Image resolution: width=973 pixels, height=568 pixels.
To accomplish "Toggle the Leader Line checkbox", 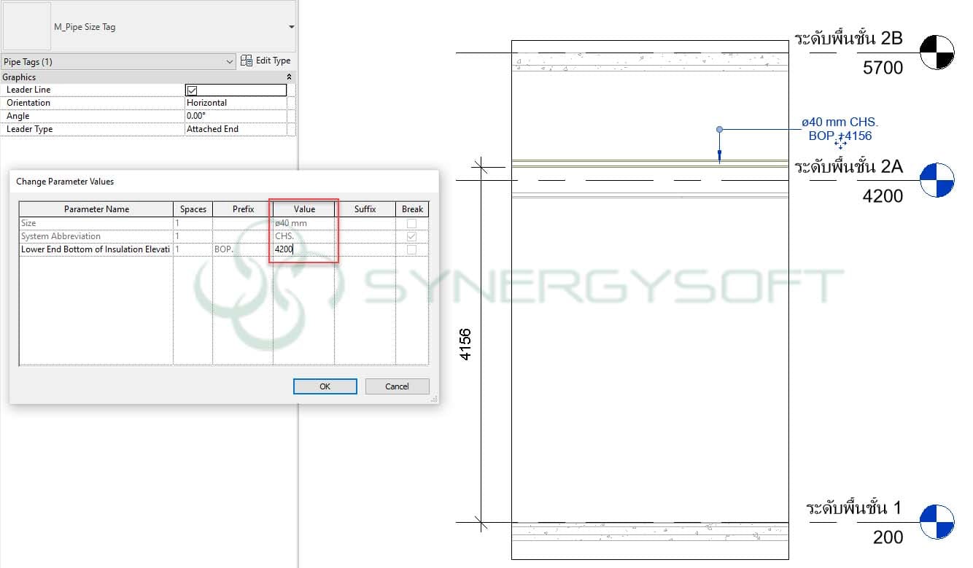I will (x=193, y=90).
